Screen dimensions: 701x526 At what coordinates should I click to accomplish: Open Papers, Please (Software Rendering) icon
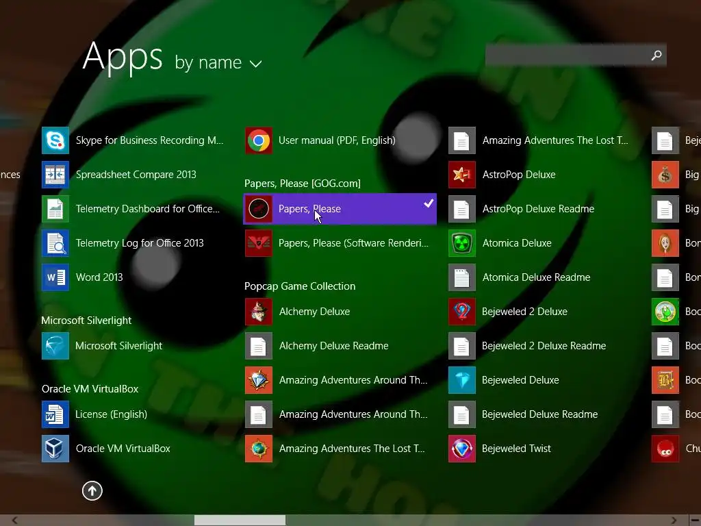(x=258, y=243)
